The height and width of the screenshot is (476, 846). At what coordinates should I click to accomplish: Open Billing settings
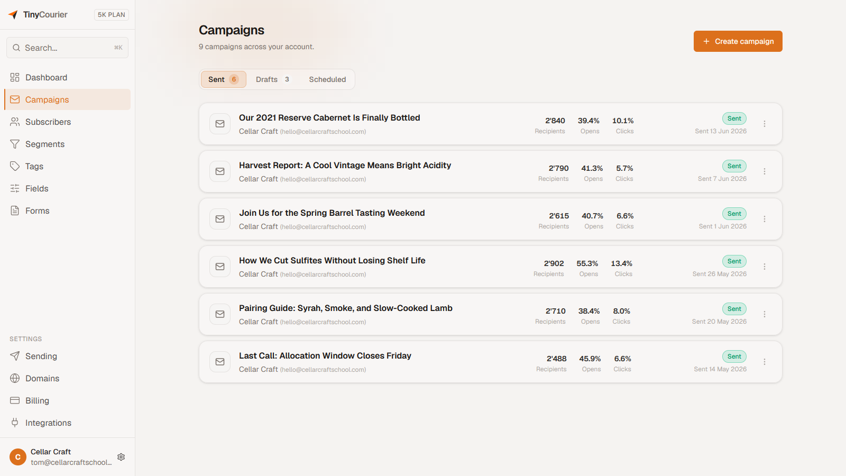click(x=67, y=400)
